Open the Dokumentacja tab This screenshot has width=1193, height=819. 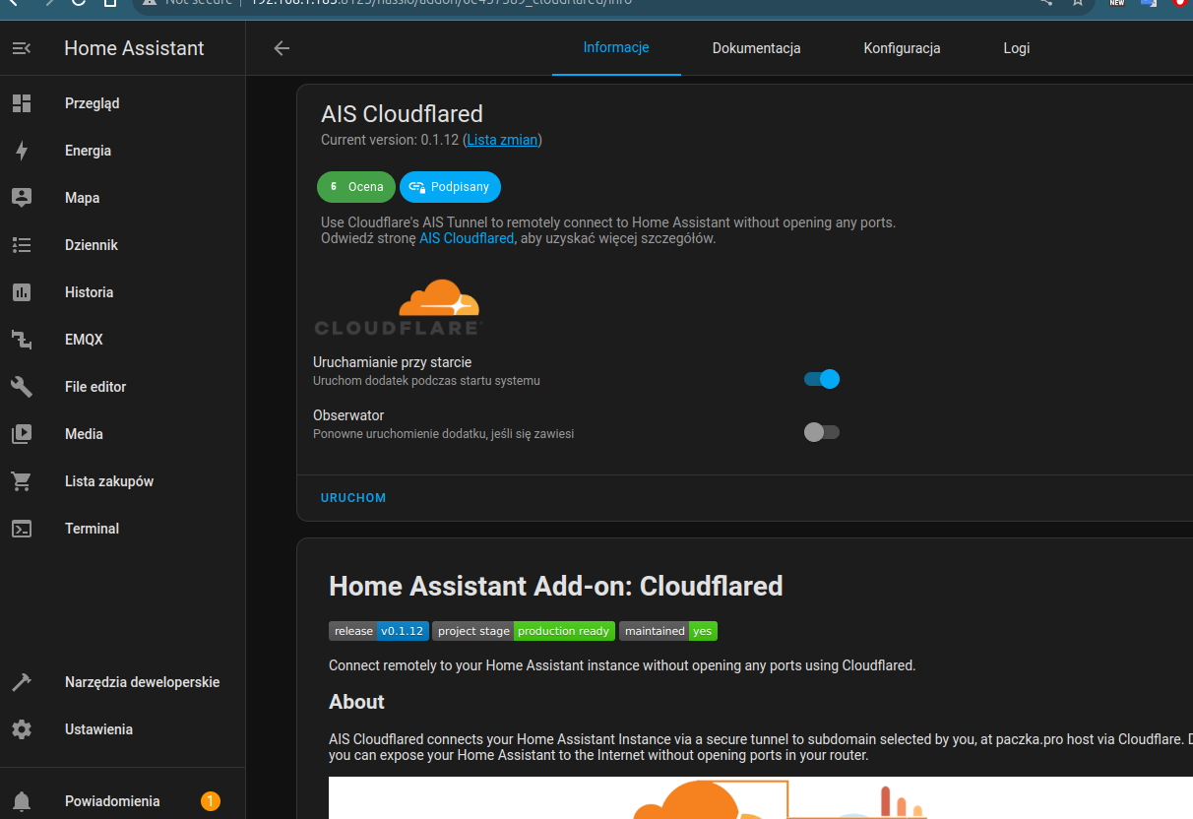click(756, 47)
